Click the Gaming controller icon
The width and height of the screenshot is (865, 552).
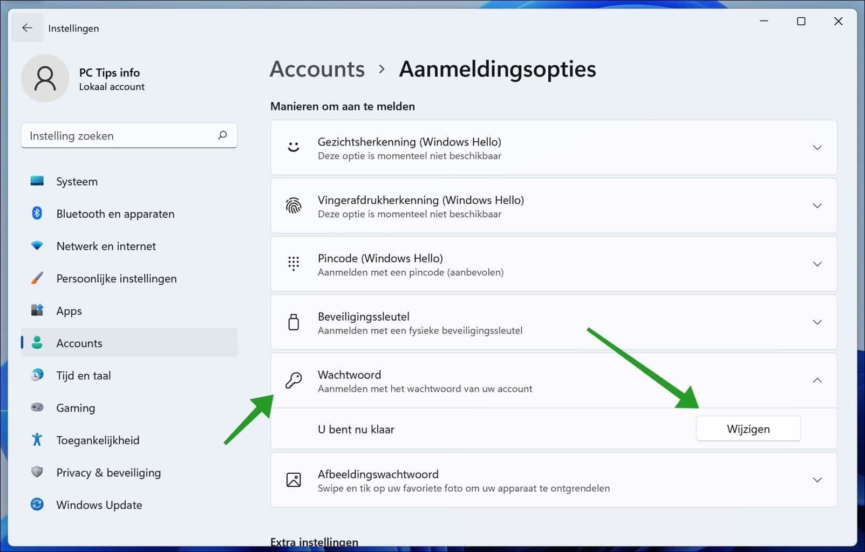[x=37, y=408]
